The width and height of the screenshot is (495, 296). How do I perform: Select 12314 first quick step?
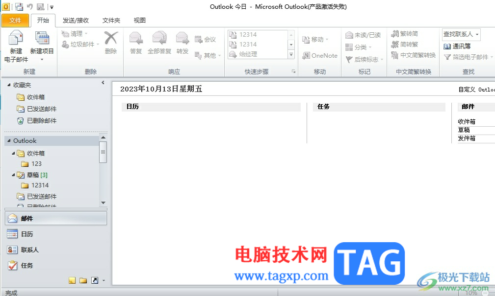click(258, 35)
